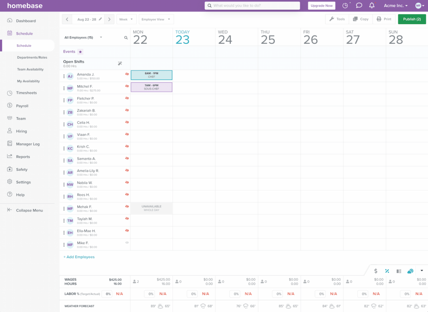Click the weather forecast cloud icon

410,271
